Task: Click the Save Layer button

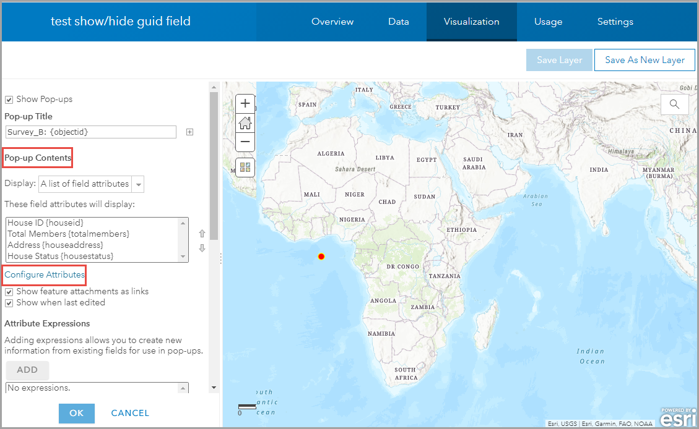Action: tap(560, 60)
